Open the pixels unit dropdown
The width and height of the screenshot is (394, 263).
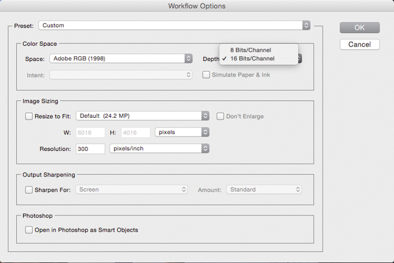pyautogui.click(x=182, y=132)
